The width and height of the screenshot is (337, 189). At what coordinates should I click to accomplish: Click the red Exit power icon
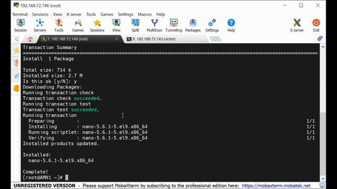pos(316,25)
